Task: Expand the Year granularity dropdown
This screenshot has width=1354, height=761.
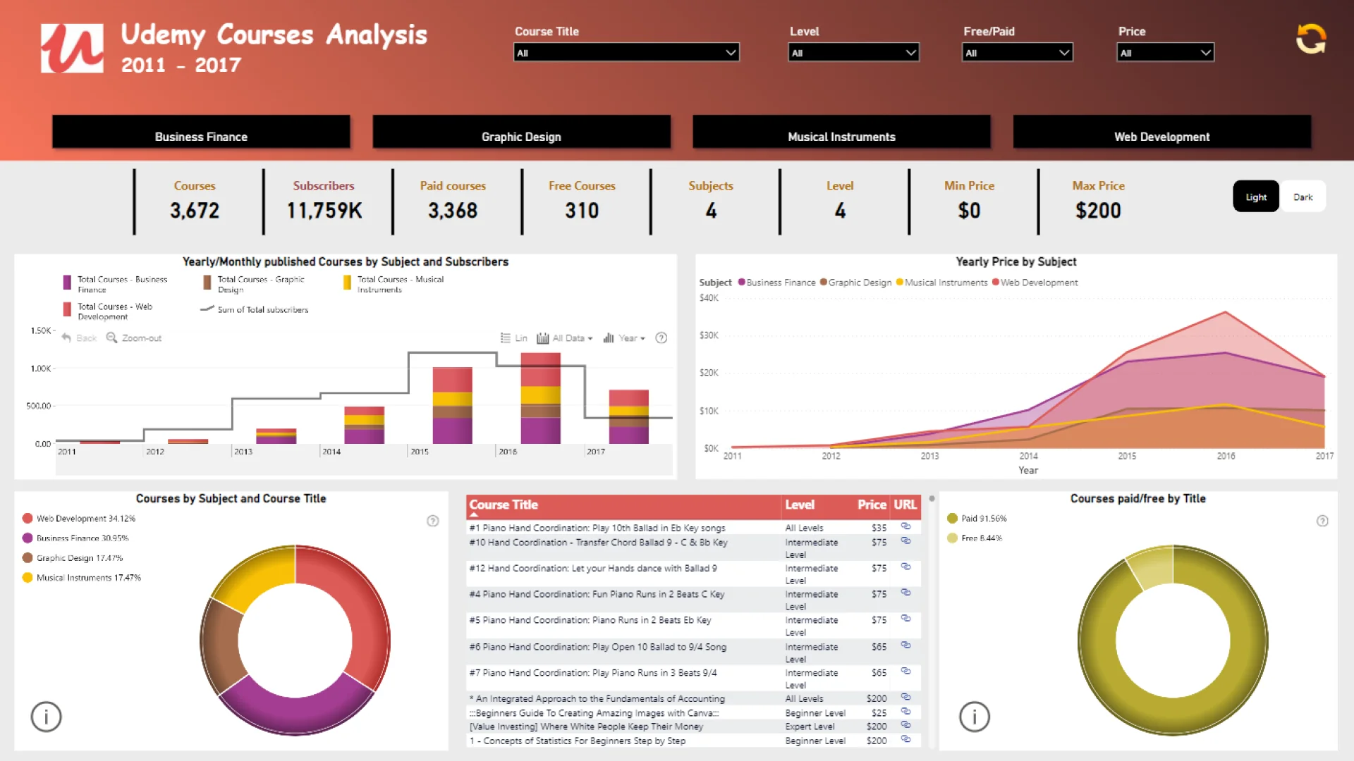Action: click(624, 338)
